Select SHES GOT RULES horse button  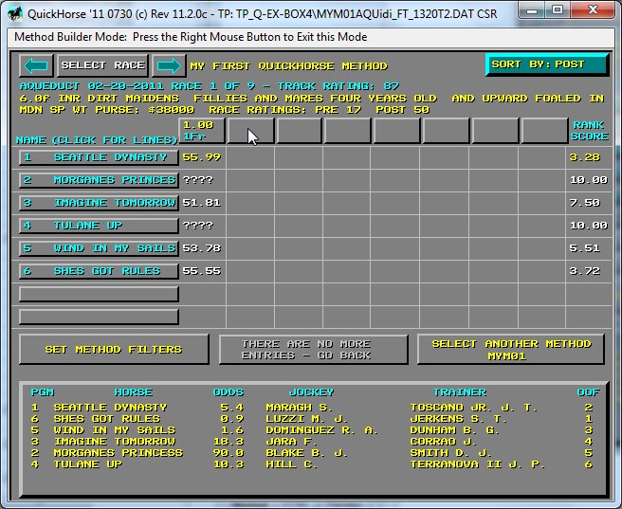coord(99,271)
